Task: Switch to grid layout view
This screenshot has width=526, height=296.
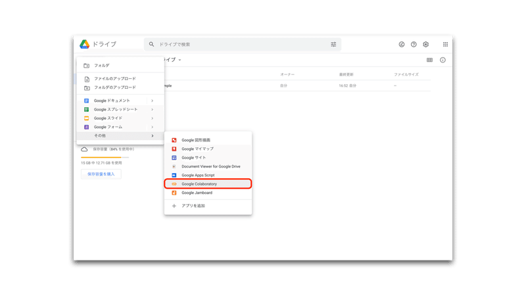Action: 429,60
